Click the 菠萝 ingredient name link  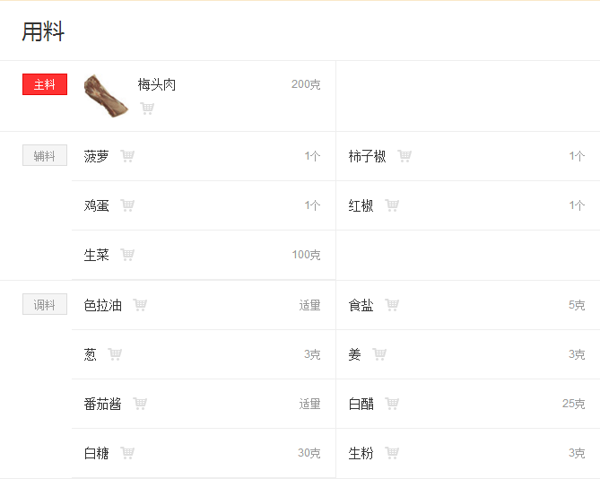97,156
